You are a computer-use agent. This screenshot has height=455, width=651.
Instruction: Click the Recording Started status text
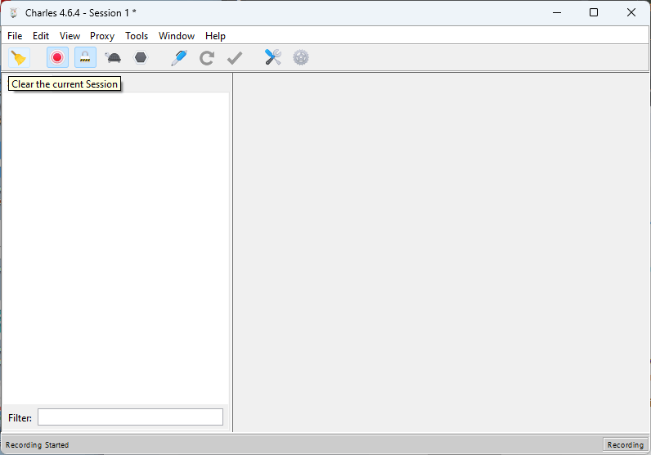pyautogui.click(x=37, y=444)
